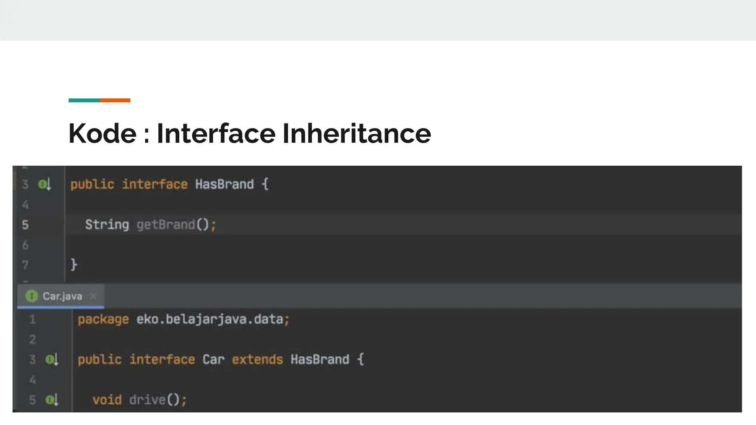Click line number 1 in the Car.java editor
The width and height of the screenshot is (756, 425).
32,319
